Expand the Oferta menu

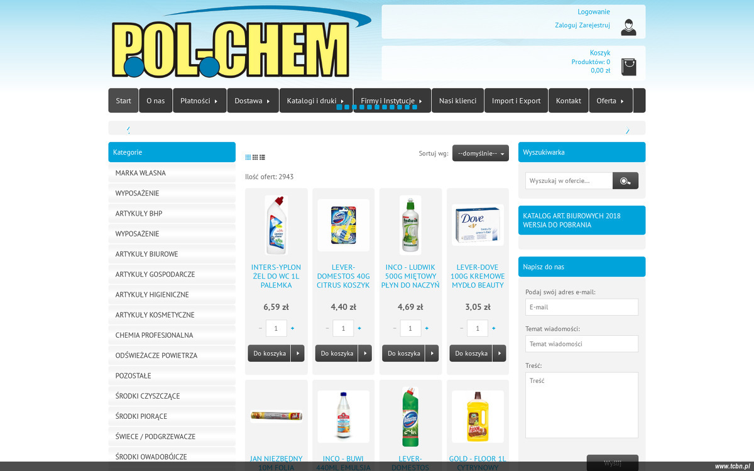click(x=611, y=101)
